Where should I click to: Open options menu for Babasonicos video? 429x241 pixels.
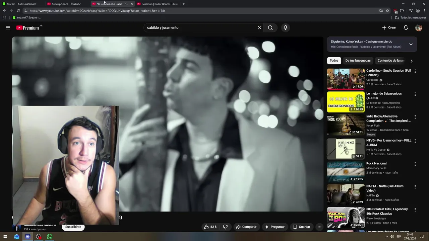coord(415,94)
